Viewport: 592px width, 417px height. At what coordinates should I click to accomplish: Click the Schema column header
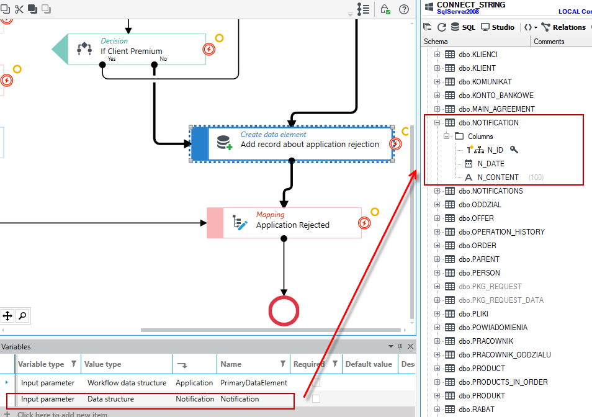(x=476, y=42)
